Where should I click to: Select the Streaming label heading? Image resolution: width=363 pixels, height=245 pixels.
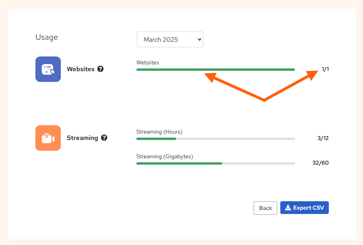(x=82, y=138)
